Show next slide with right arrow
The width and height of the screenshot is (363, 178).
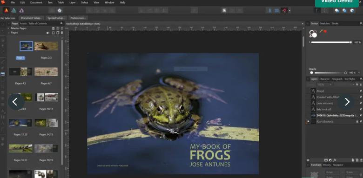[x=347, y=102]
